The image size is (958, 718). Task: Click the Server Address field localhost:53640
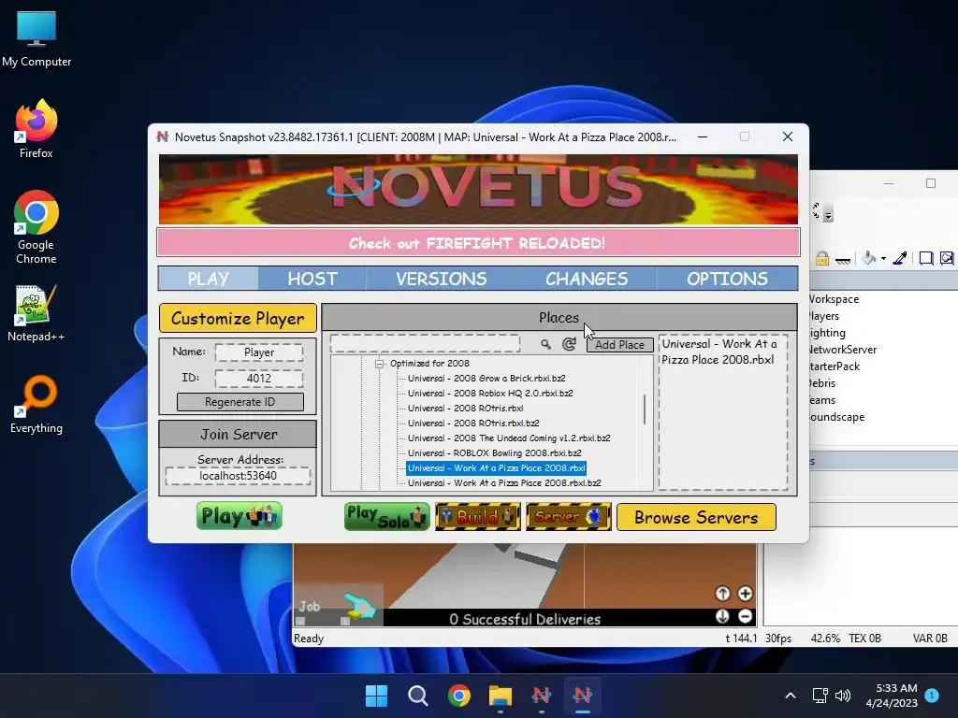point(238,476)
